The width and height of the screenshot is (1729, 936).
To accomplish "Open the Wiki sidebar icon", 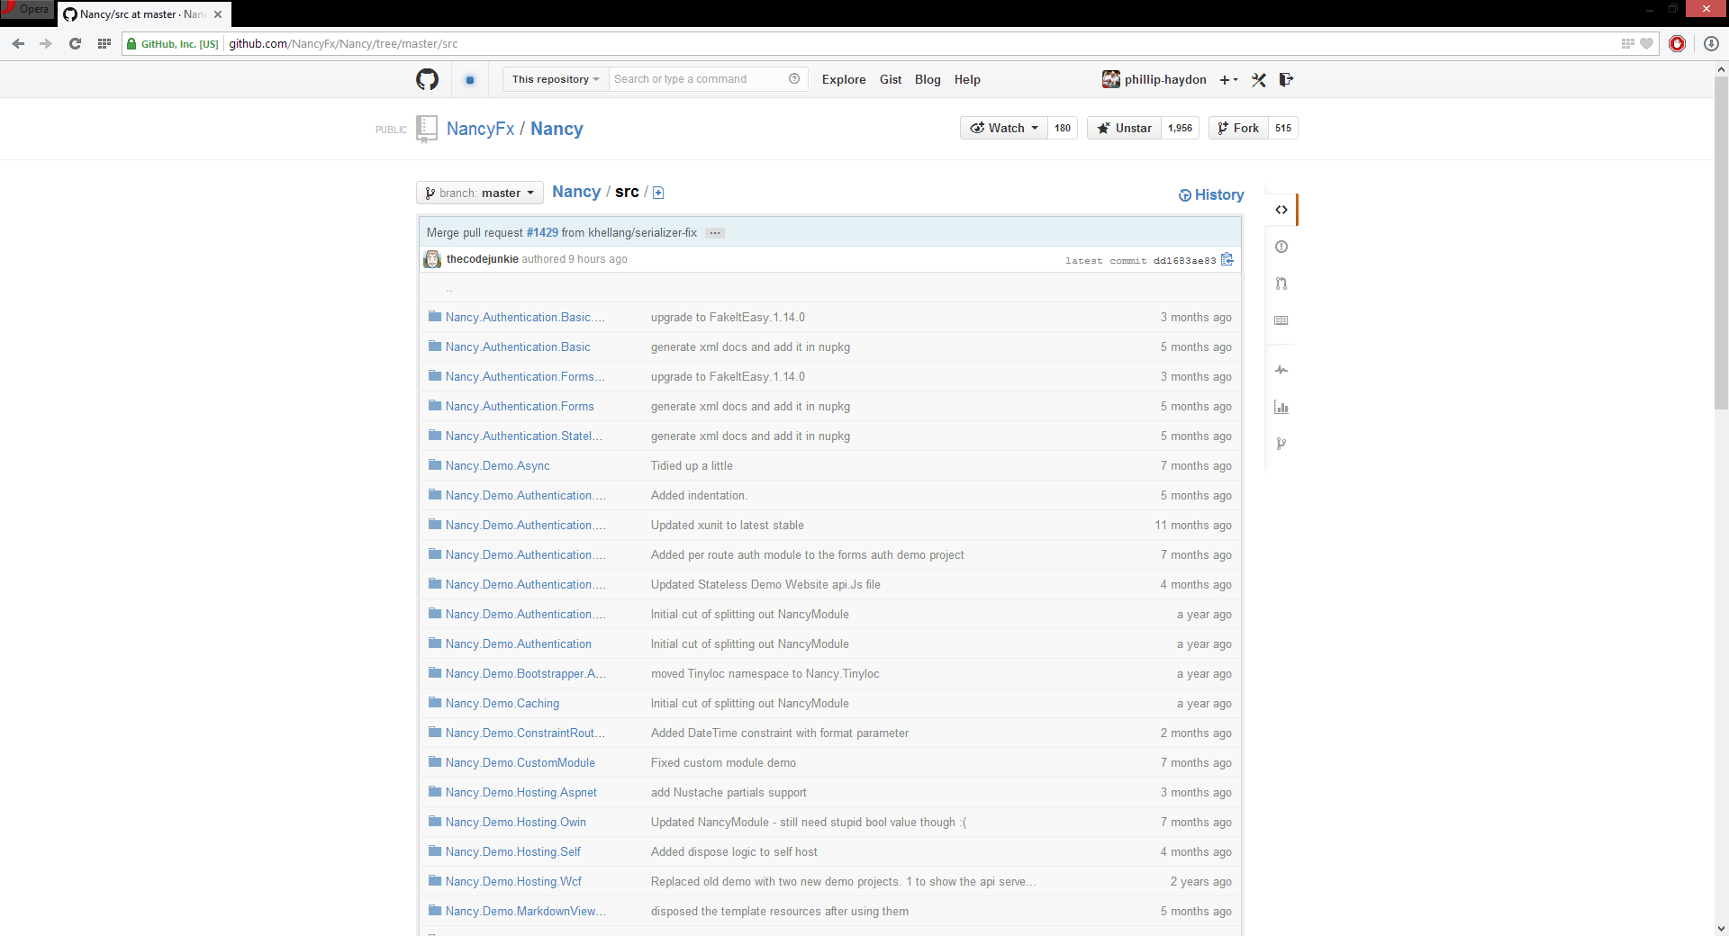I will tap(1281, 320).
